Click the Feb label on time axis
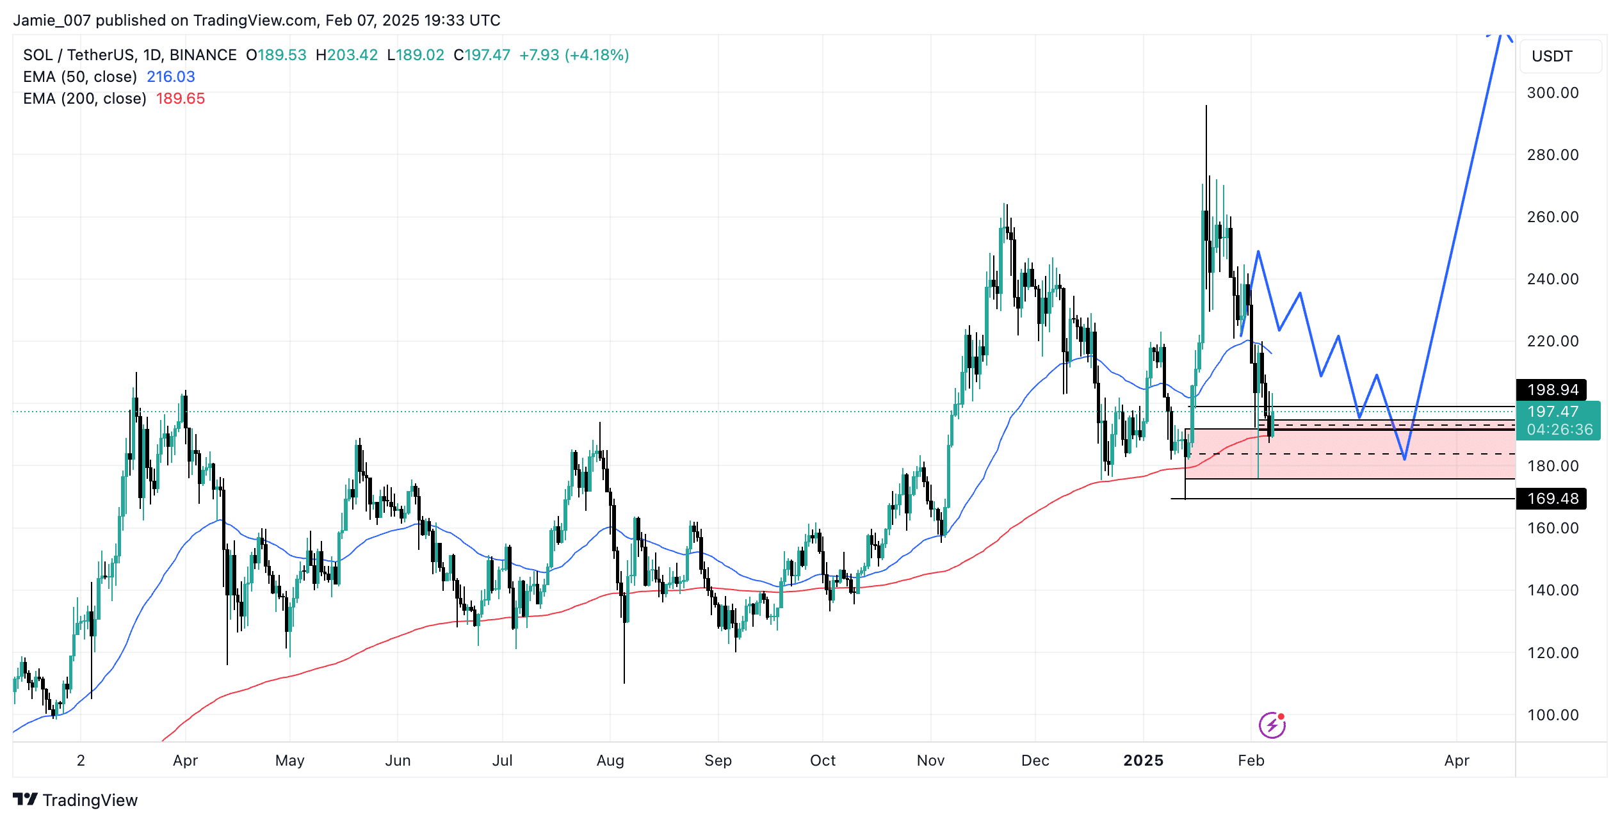This screenshot has width=1620, height=822. pos(1251,761)
